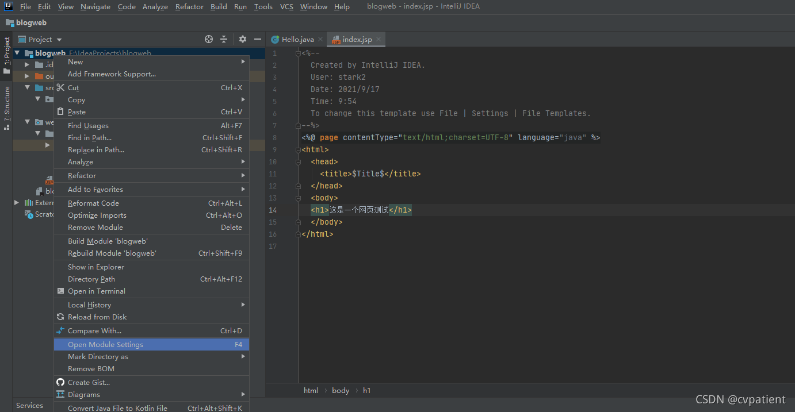The image size is (795, 412).
Task: Fold the body tag at line 13
Action: [x=298, y=198]
